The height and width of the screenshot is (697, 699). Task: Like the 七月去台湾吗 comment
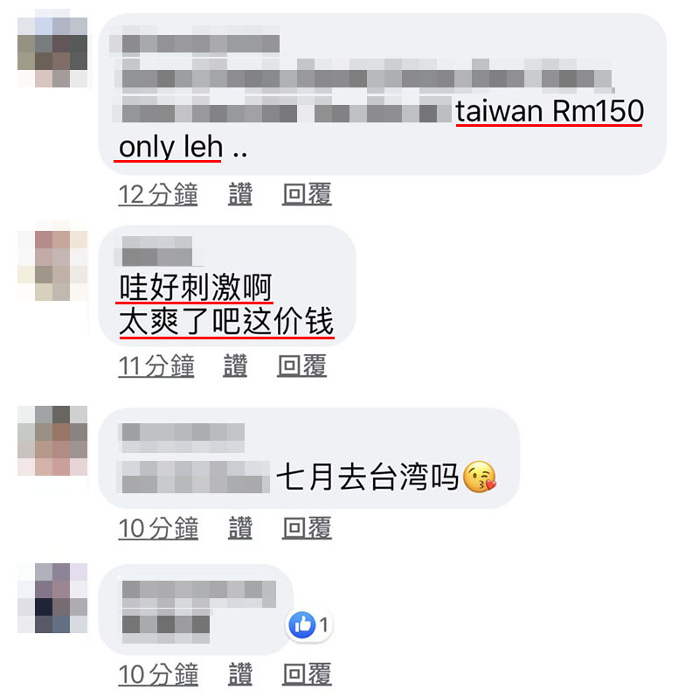(240, 528)
